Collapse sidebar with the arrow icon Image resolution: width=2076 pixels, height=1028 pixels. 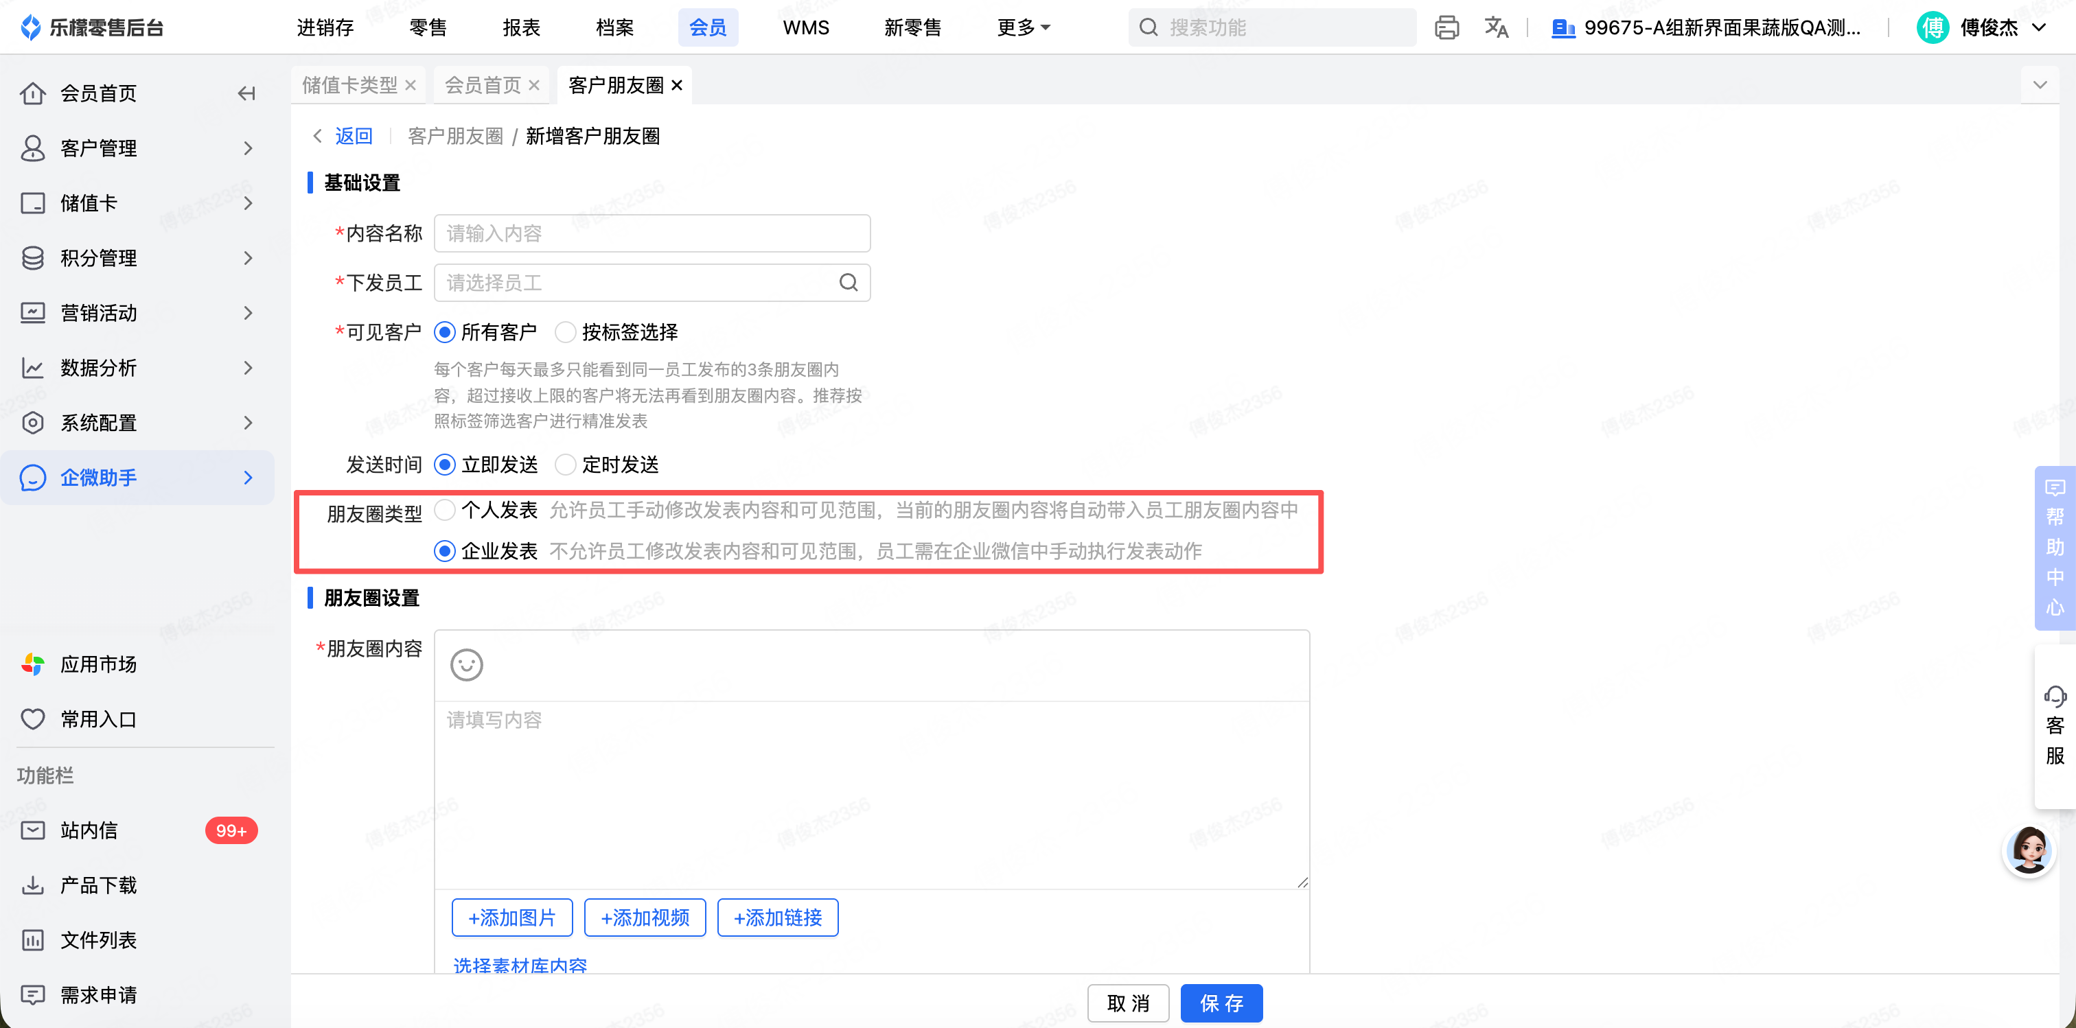tap(246, 93)
